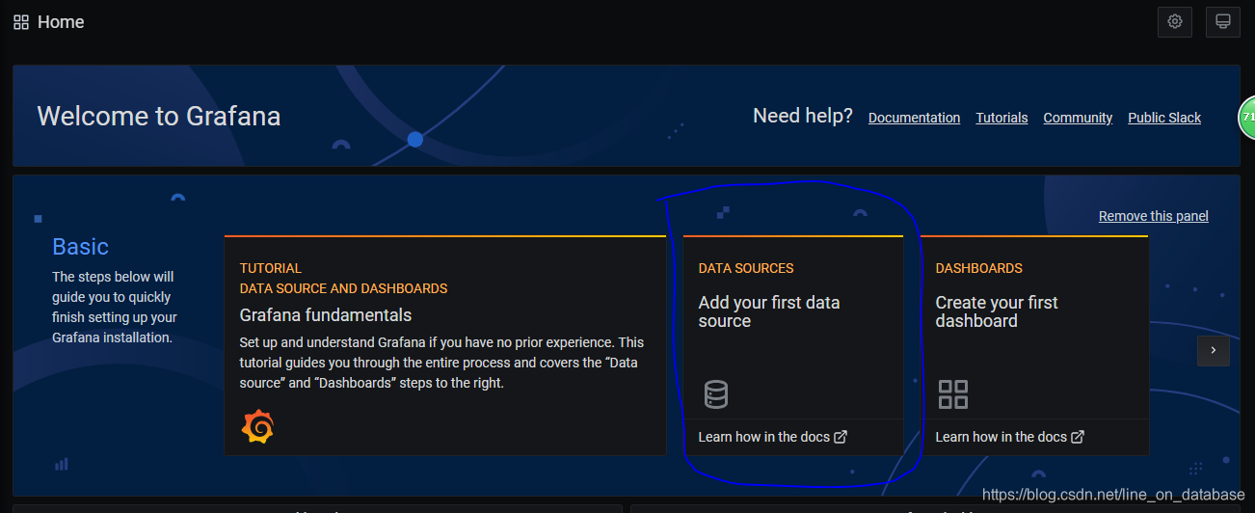Click the DATA SOURCES label
Viewport: 1255px width, 513px height.
click(x=746, y=268)
